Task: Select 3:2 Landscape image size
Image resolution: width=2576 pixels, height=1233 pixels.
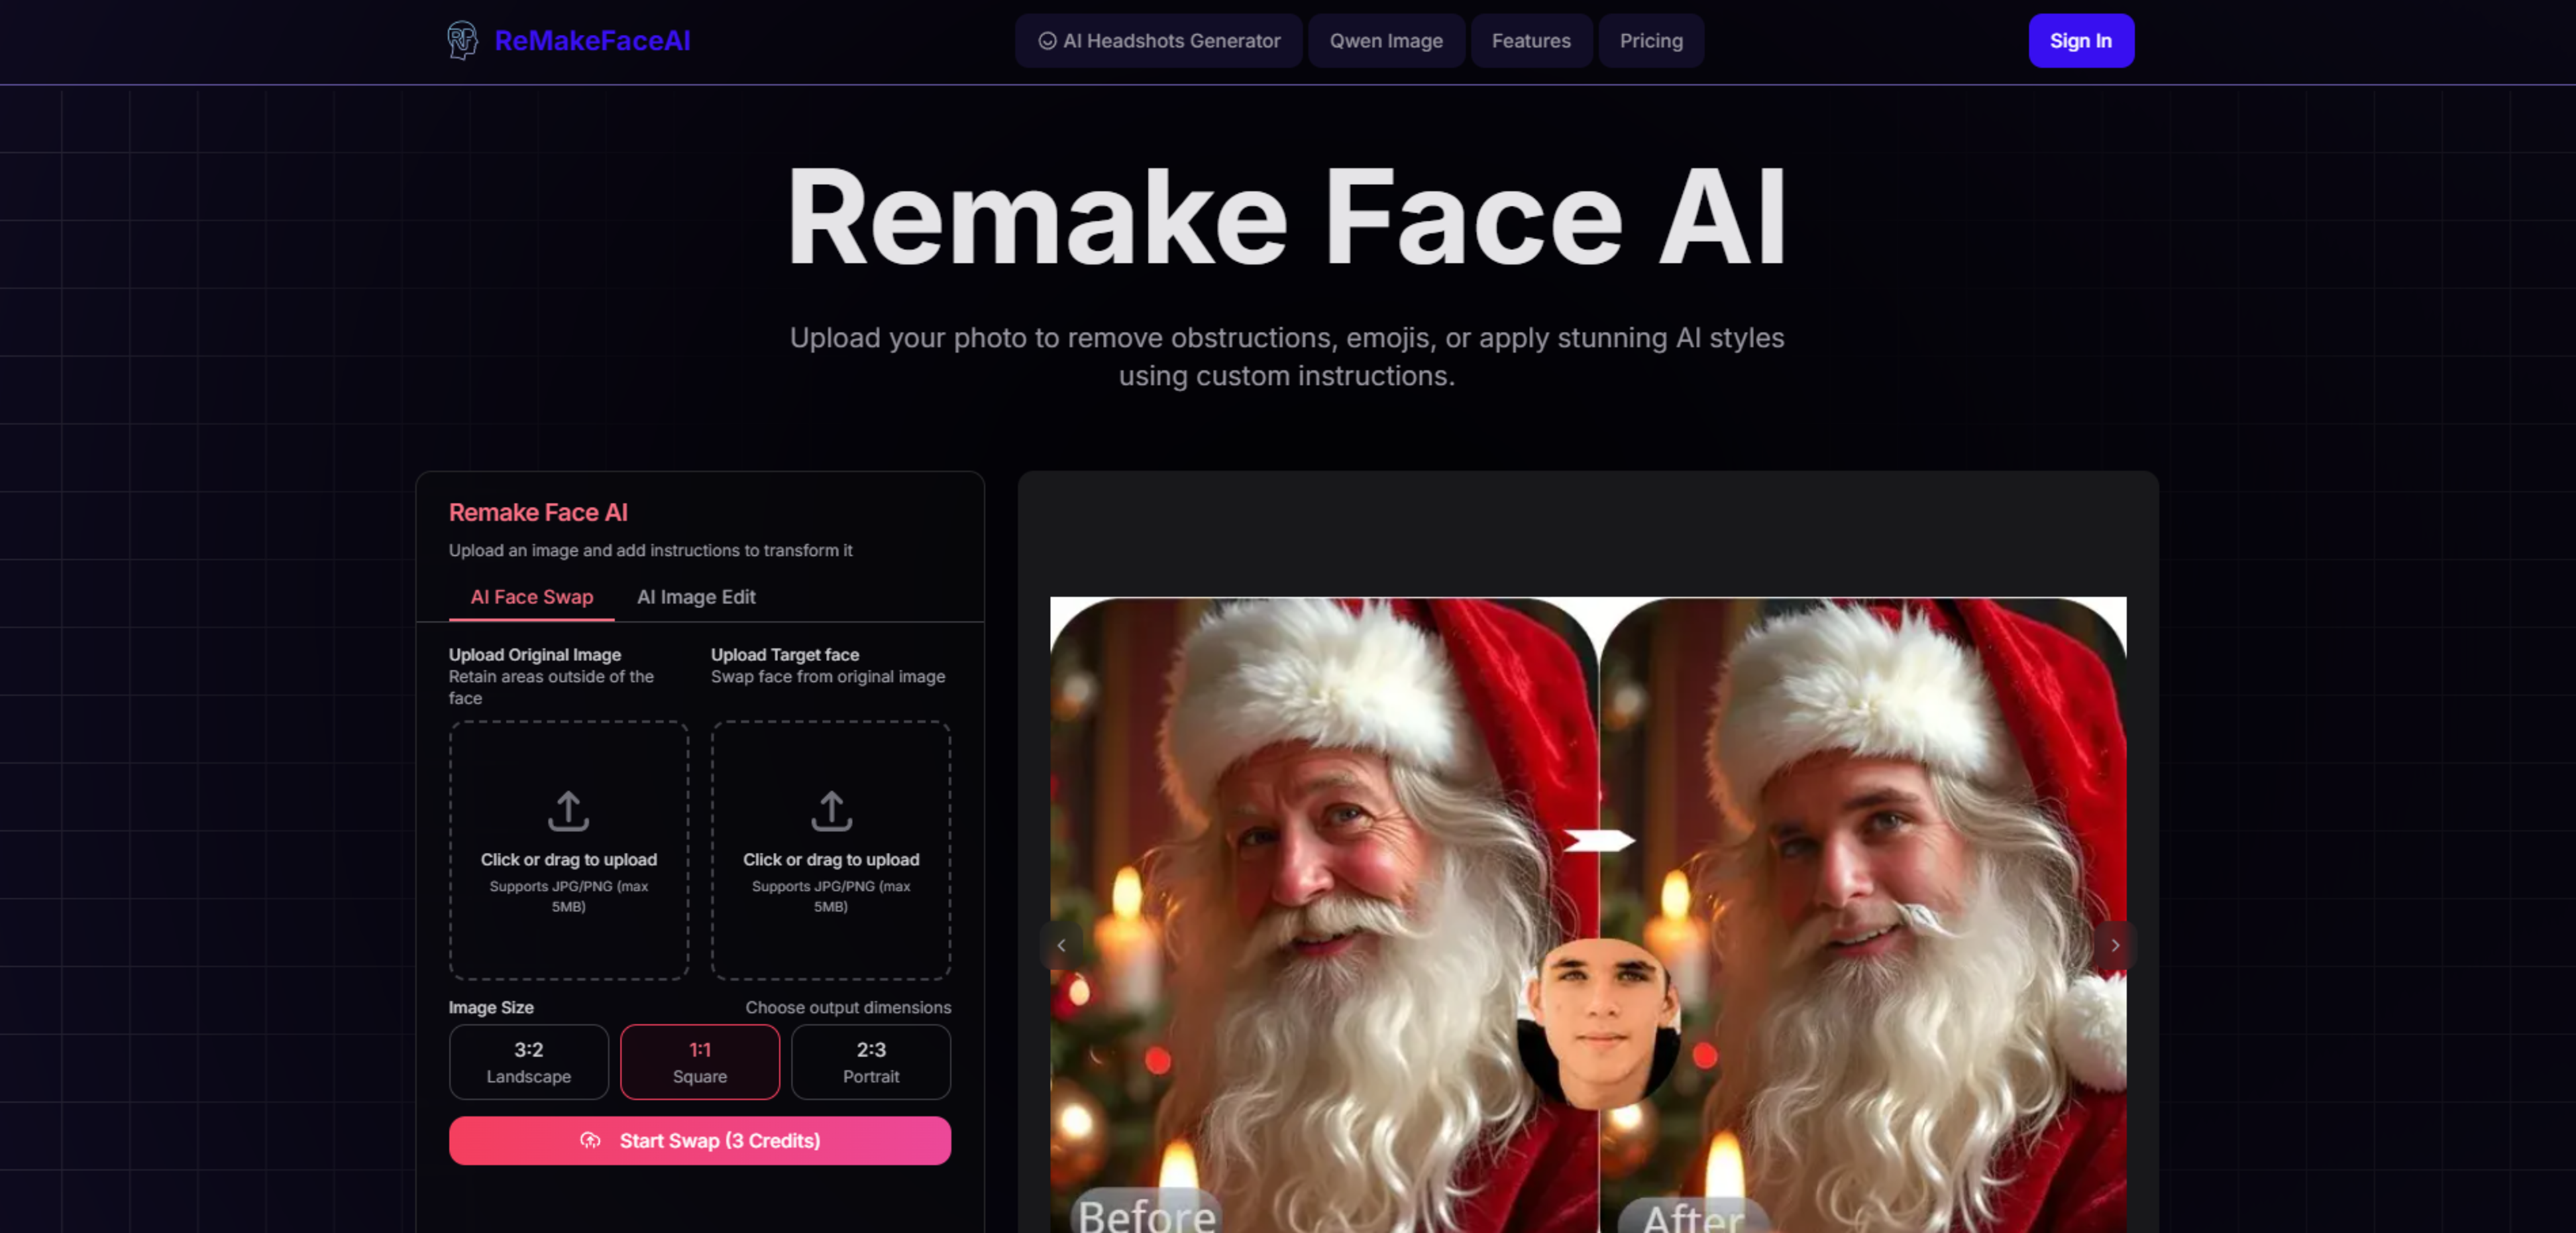Action: 528,1061
